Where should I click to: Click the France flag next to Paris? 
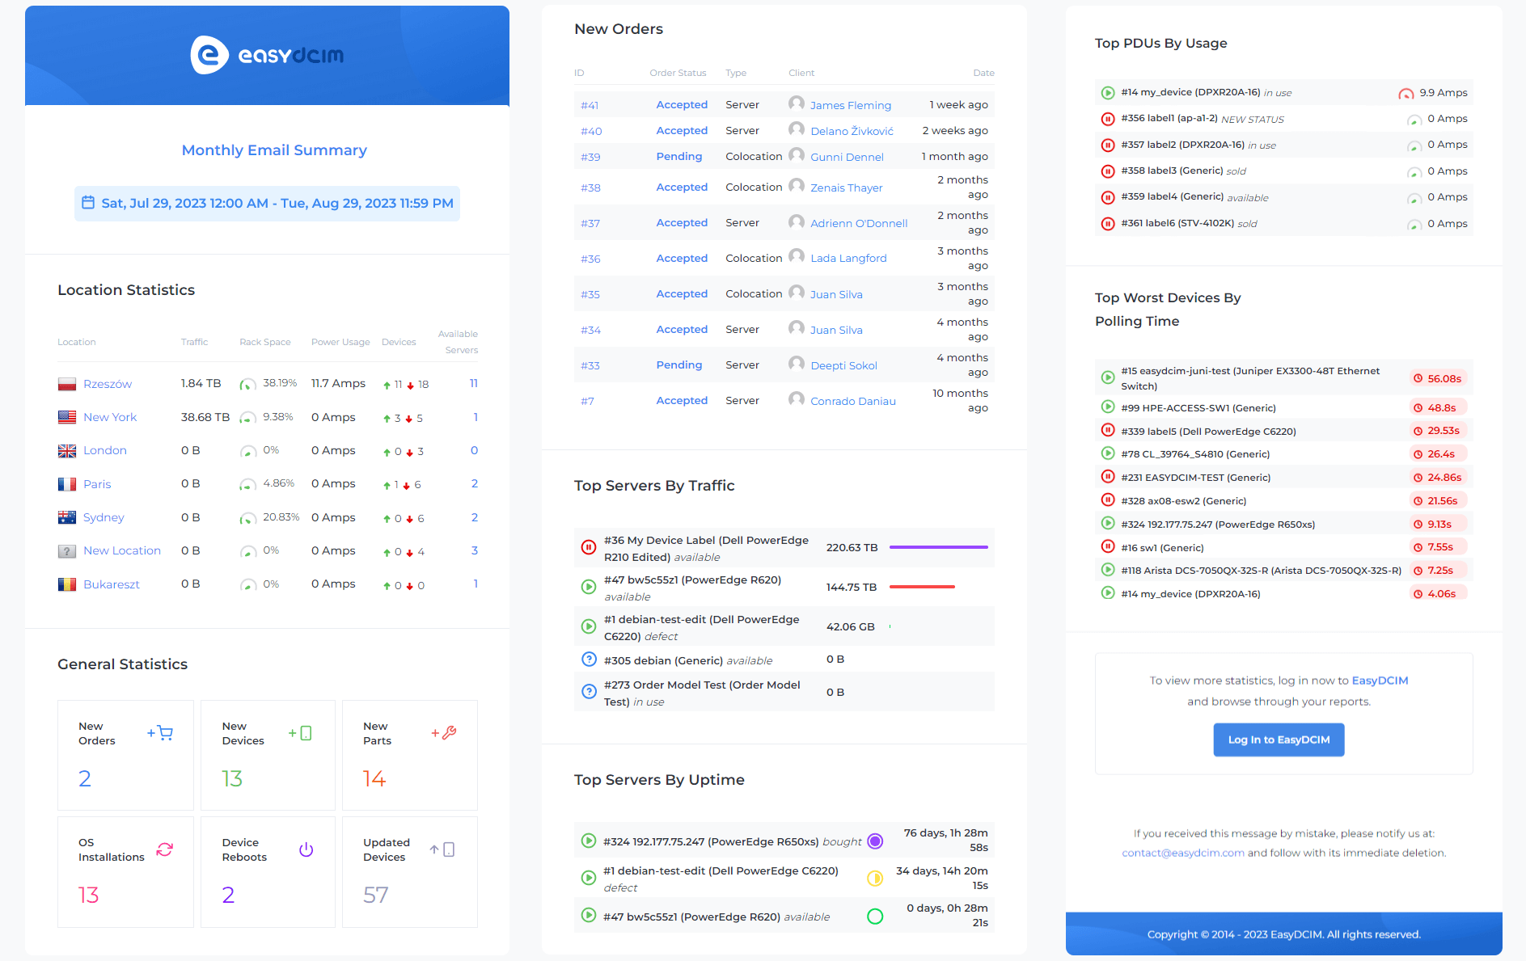[x=67, y=484]
